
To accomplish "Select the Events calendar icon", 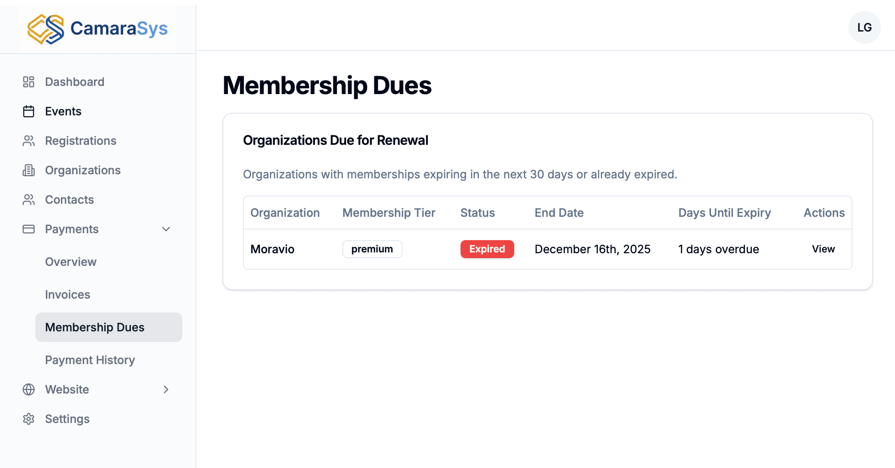I will pos(28,111).
